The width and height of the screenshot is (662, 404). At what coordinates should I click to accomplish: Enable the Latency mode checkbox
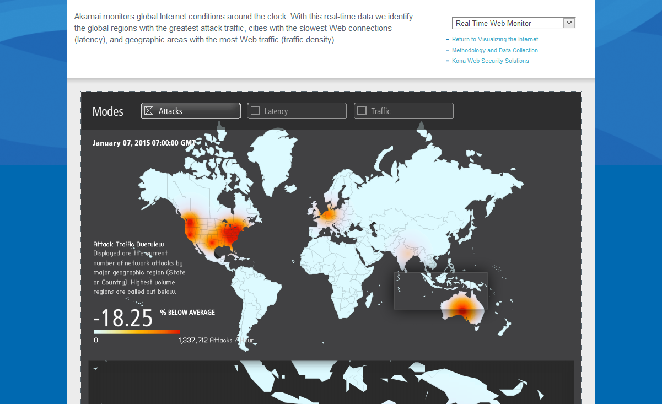click(x=255, y=111)
